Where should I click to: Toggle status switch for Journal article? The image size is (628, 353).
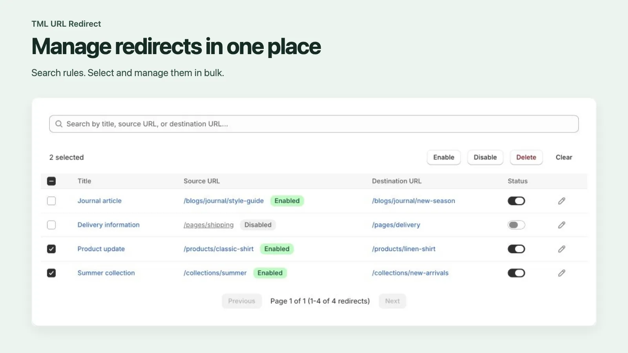(516, 201)
